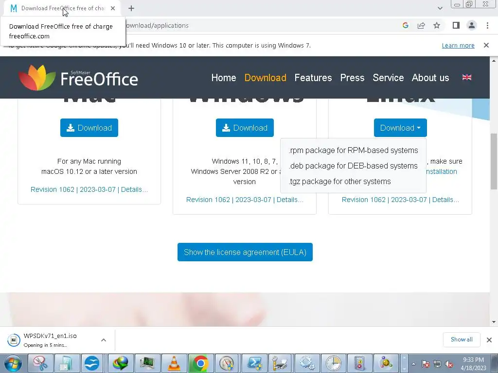
Task: Choose .tgz package for other systems
Action: 340,182
